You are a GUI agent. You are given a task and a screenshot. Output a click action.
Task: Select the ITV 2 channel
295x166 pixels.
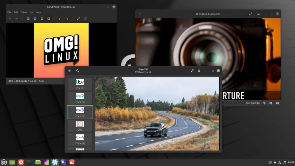[80, 98]
